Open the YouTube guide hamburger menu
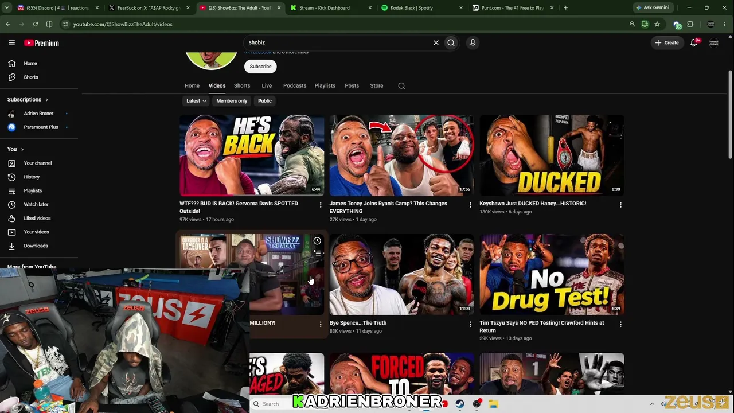This screenshot has height=413, width=734. click(x=11, y=42)
